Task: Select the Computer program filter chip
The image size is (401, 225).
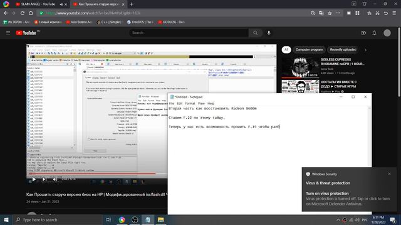Action: (309, 50)
